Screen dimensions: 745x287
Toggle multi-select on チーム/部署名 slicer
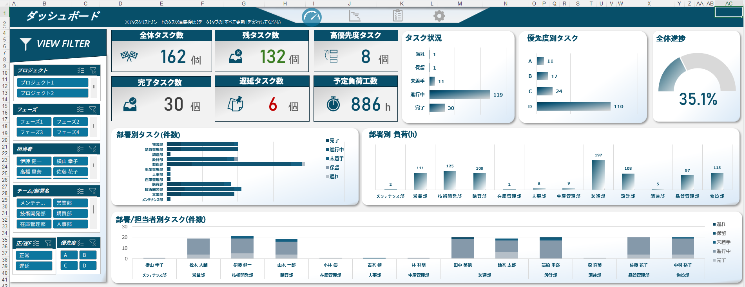point(80,191)
